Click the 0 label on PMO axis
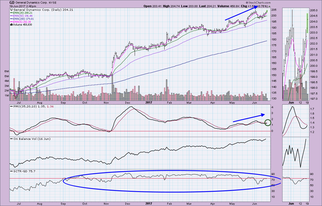322x206 pixels. coord(273,131)
